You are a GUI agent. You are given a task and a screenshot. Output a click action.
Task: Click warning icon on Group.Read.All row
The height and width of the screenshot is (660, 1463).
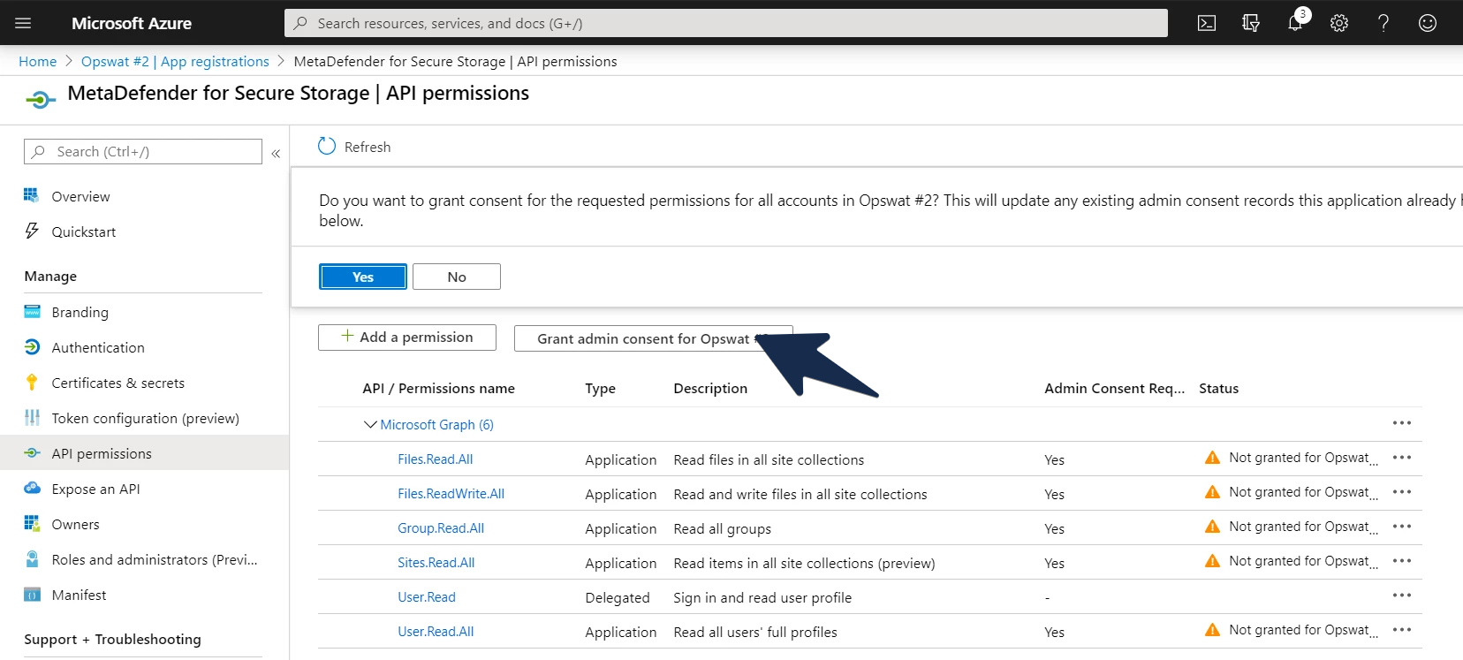(1212, 526)
